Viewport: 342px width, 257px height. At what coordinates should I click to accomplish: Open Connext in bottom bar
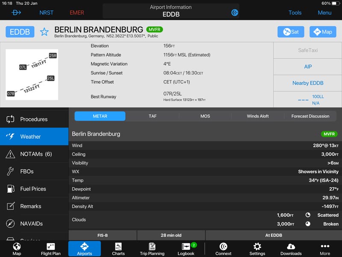point(223,249)
